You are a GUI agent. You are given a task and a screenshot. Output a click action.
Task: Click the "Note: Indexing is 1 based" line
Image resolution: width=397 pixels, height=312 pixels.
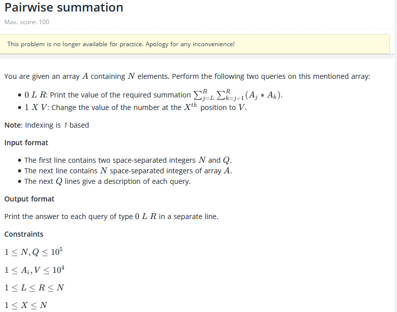tap(47, 125)
